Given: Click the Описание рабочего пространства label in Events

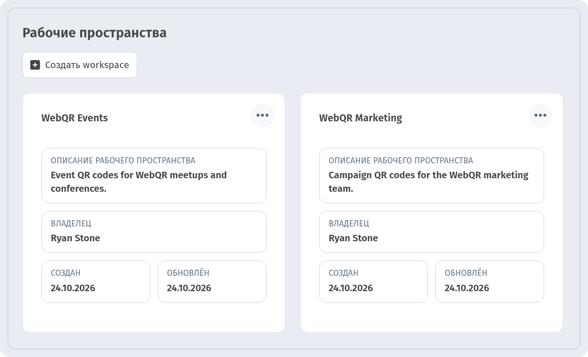Looking at the screenshot, I should point(123,161).
